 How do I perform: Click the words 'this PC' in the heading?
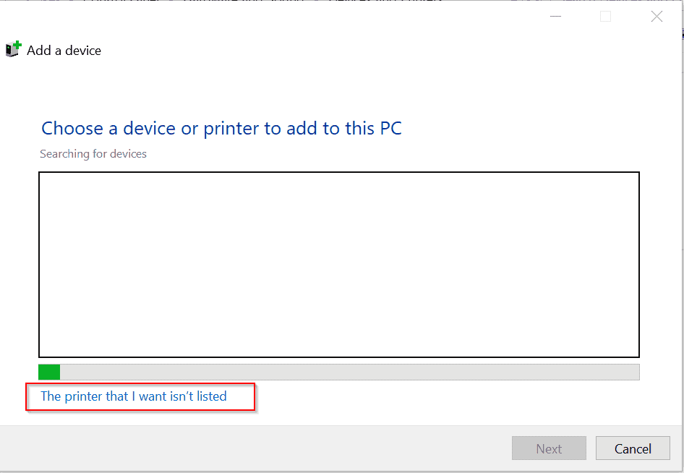(x=373, y=128)
